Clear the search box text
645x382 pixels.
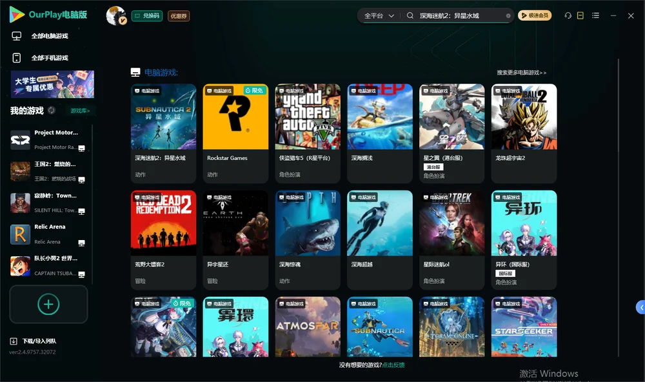(x=508, y=16)
